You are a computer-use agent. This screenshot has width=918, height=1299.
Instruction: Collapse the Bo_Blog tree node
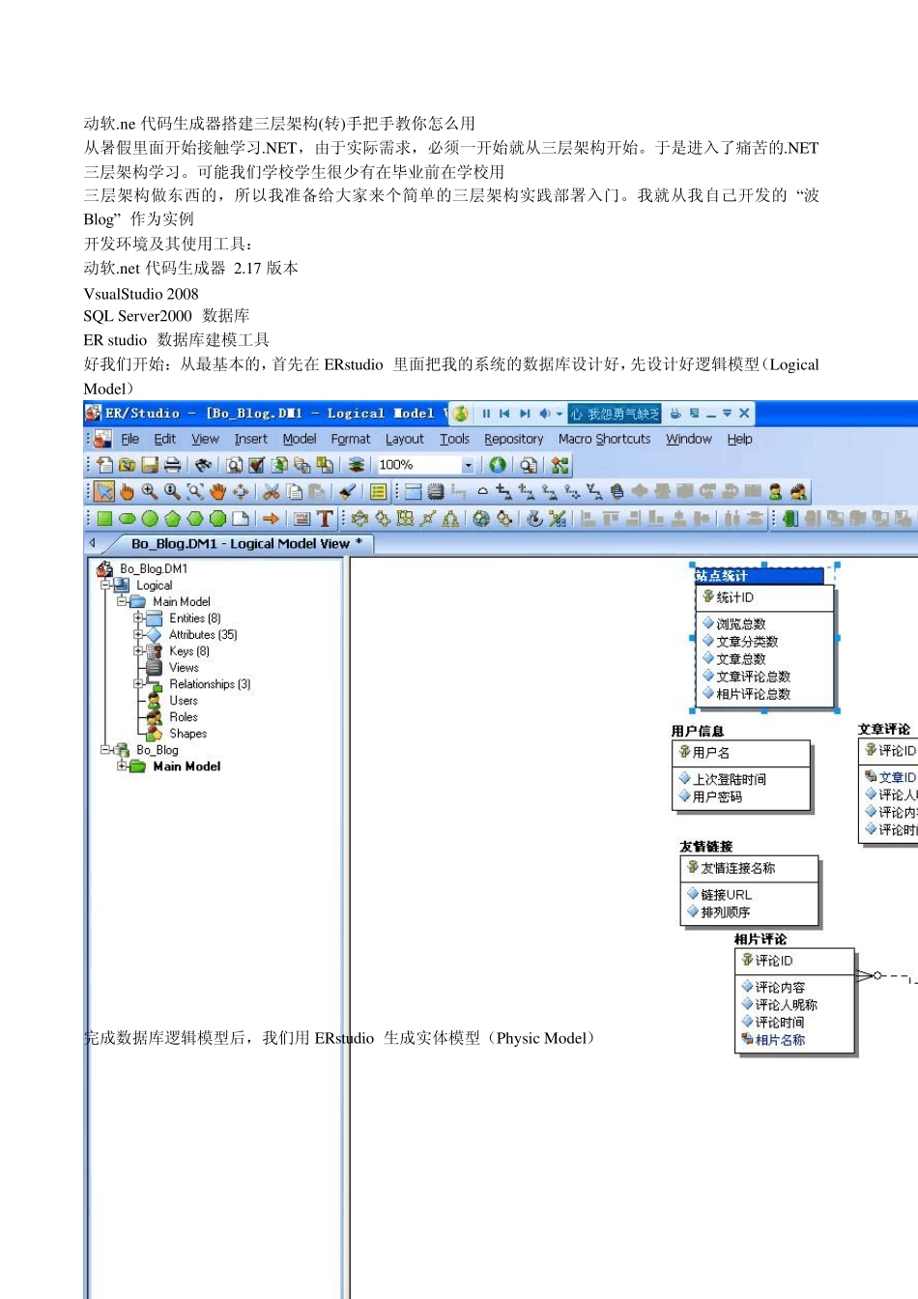(x=105, y=749)
